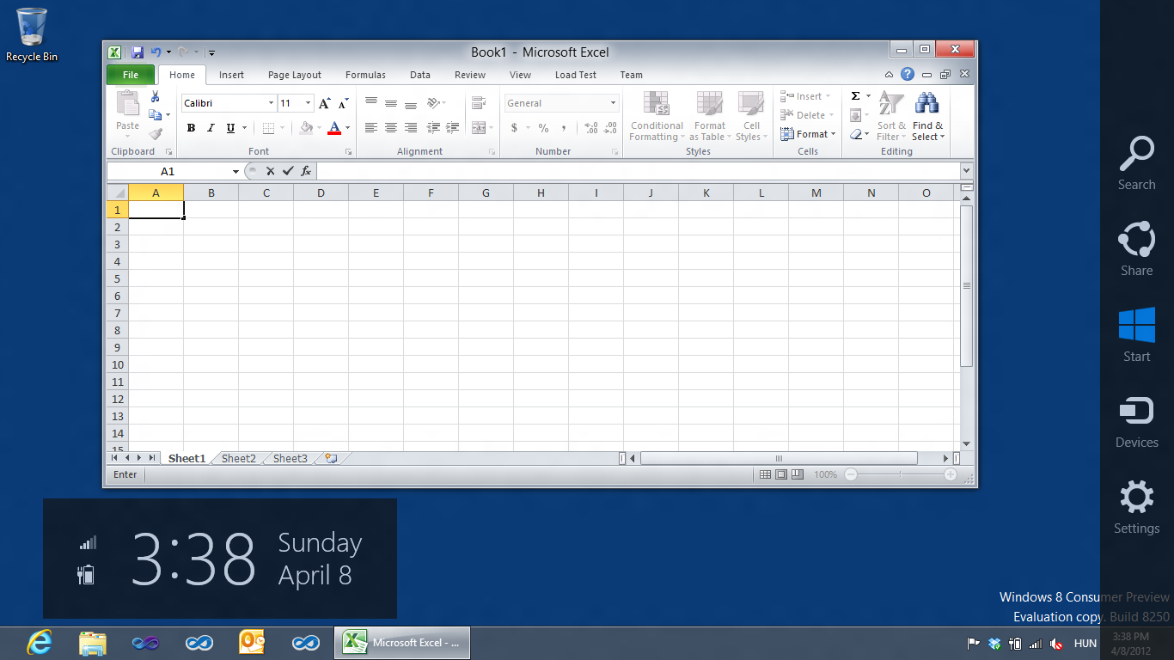
Task: Toggle Italic formatting
Action: [x=211, y=128]
